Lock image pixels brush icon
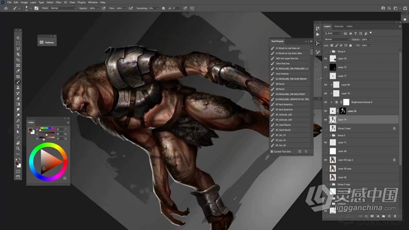Viewport: 409px width, 230px height. point(336,45)
